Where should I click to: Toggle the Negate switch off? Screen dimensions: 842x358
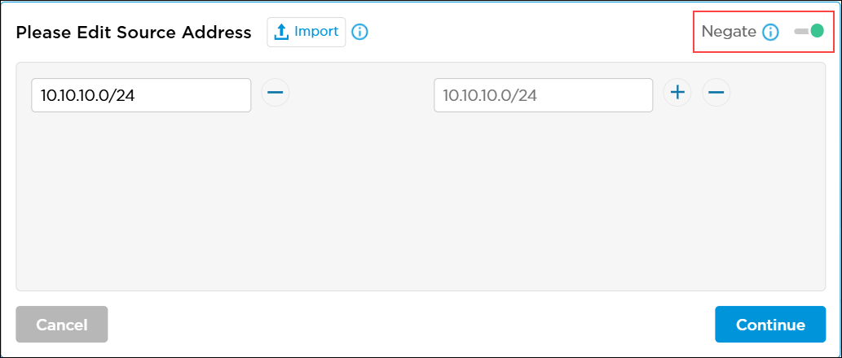[x=809, y=32]
